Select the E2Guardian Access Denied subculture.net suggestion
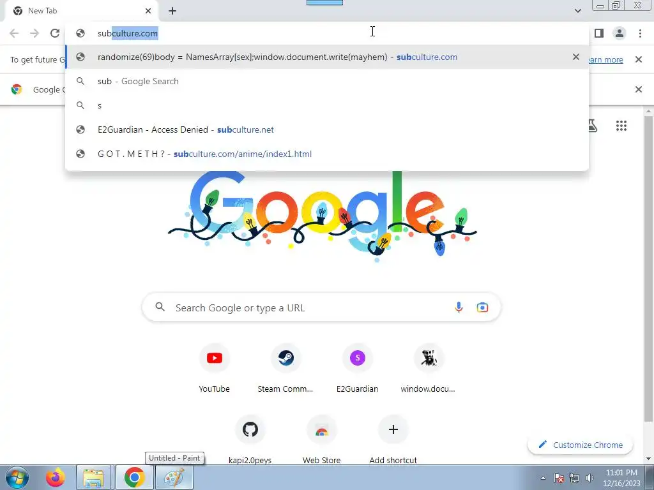Screen dimensions: 654x490 click(327, 130)
